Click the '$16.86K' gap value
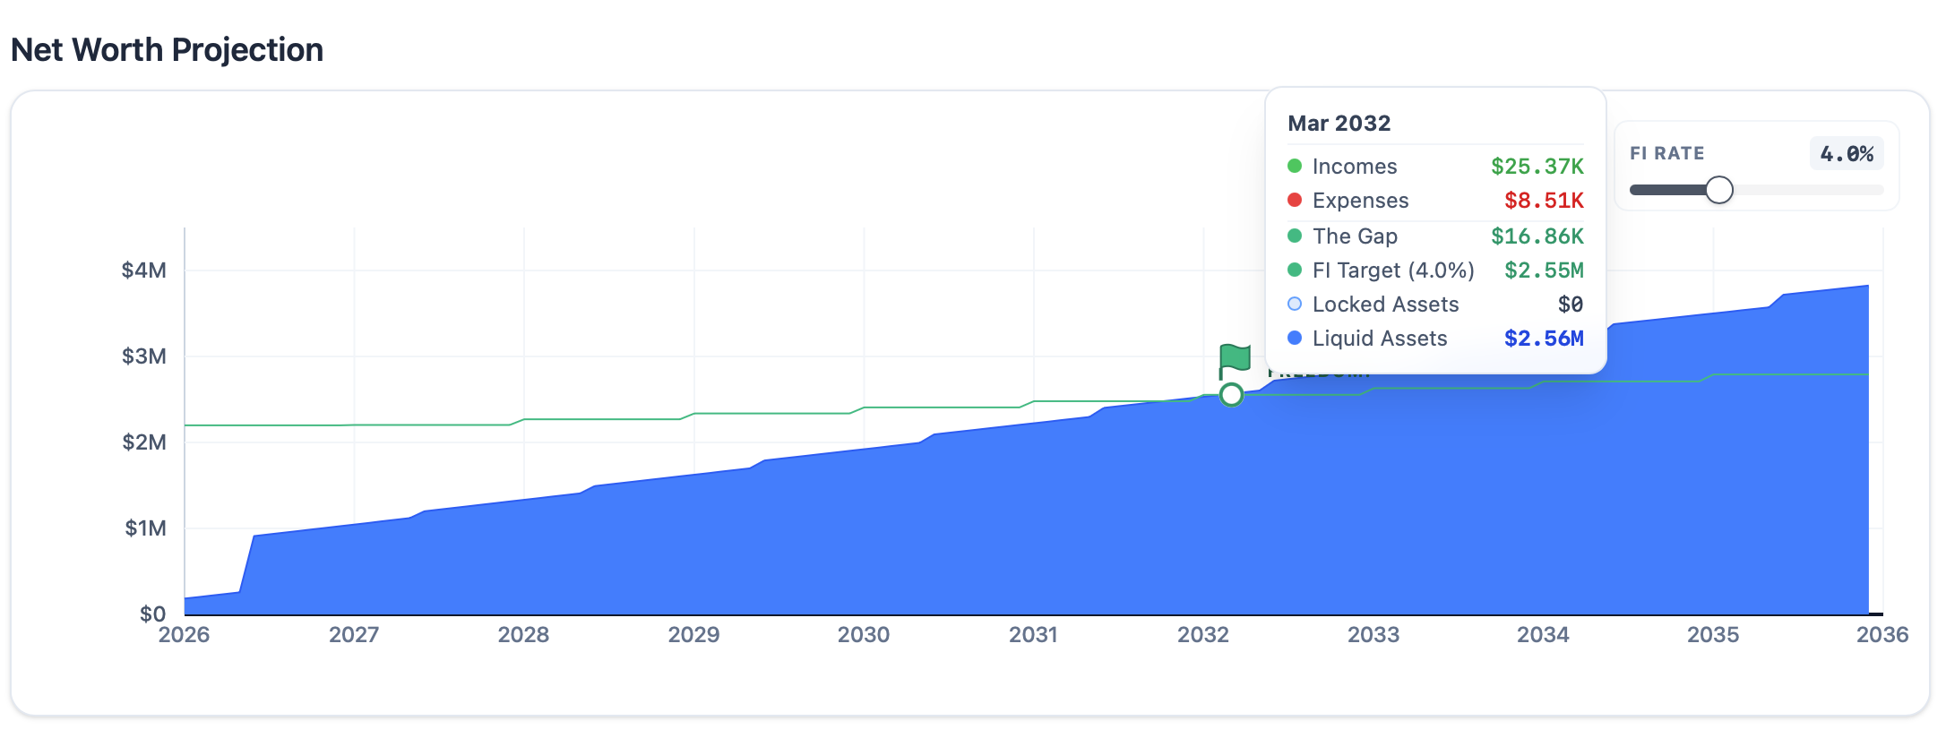The width and height of the screenshot is (1946, 738). click(x=1537, y=236)
